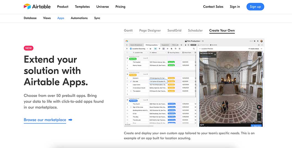
Task: Click the color paint bucket icon
Action: coord(172,49)
